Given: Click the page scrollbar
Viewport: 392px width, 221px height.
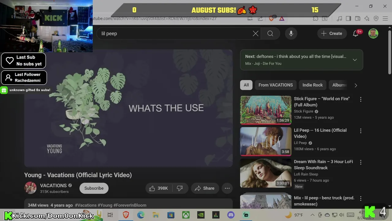Looking at the screenshot, I should pos(390,52).
